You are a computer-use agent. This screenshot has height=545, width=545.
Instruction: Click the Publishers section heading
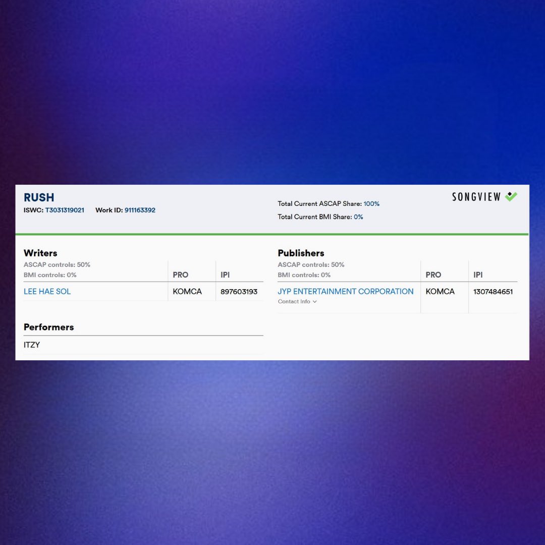pos(301,253)
